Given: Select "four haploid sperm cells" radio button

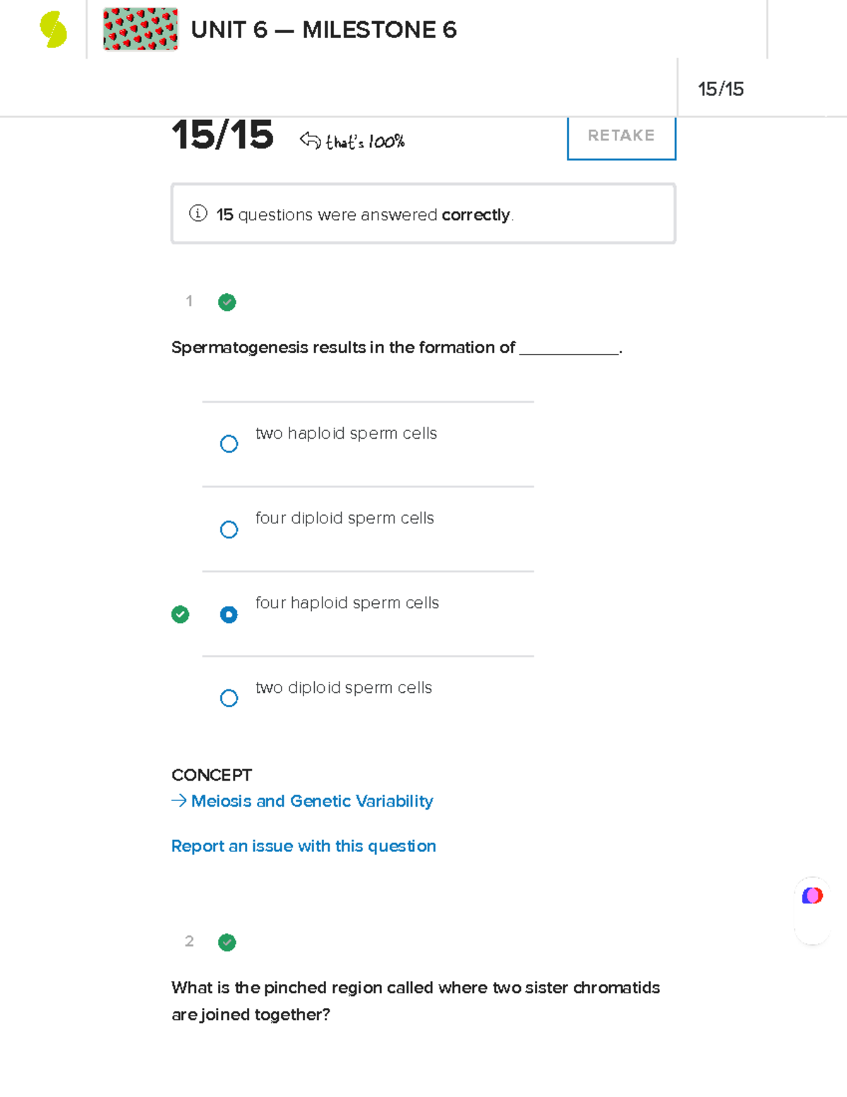Looking at the screenshot, I should point(229,615).
